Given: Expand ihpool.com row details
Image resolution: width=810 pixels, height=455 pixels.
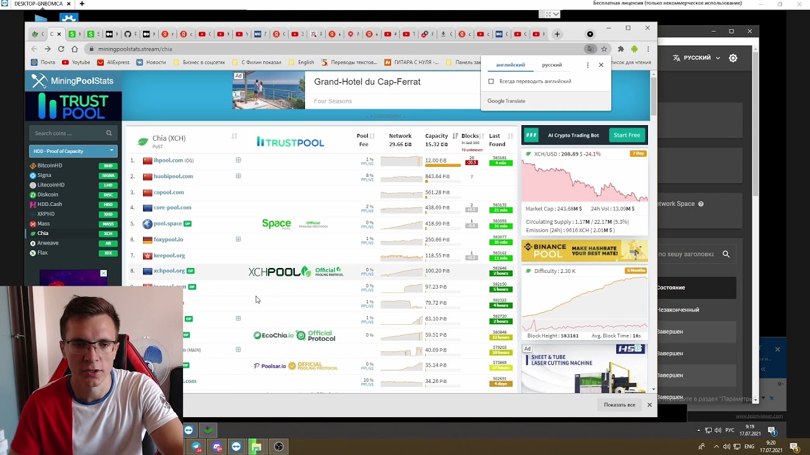Looking at the screenshot, I should pyautogui.click(x=238, y=160).
